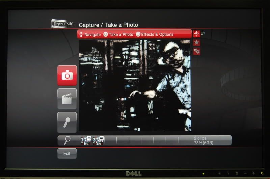Click the Navigate hint in red bar
This screenshot has height=179, width=270.
point(90,35)
